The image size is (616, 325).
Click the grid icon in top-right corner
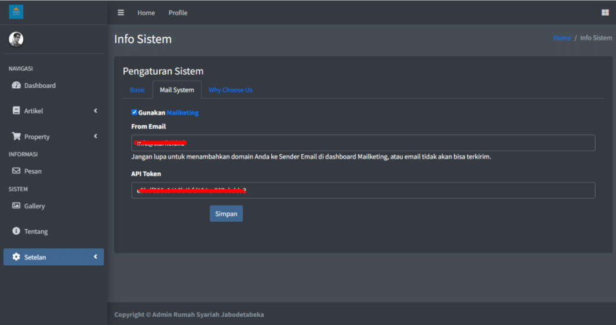tap(606, 13)
